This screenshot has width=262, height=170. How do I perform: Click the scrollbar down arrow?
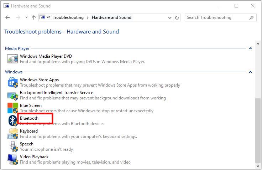[258, 166]
